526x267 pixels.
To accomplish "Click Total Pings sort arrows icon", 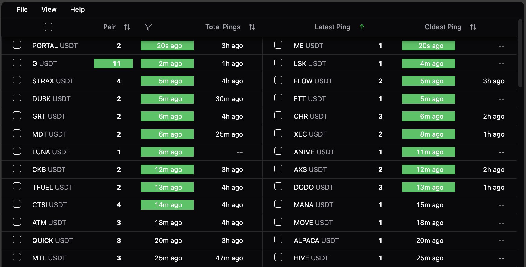I will (252, 27).
